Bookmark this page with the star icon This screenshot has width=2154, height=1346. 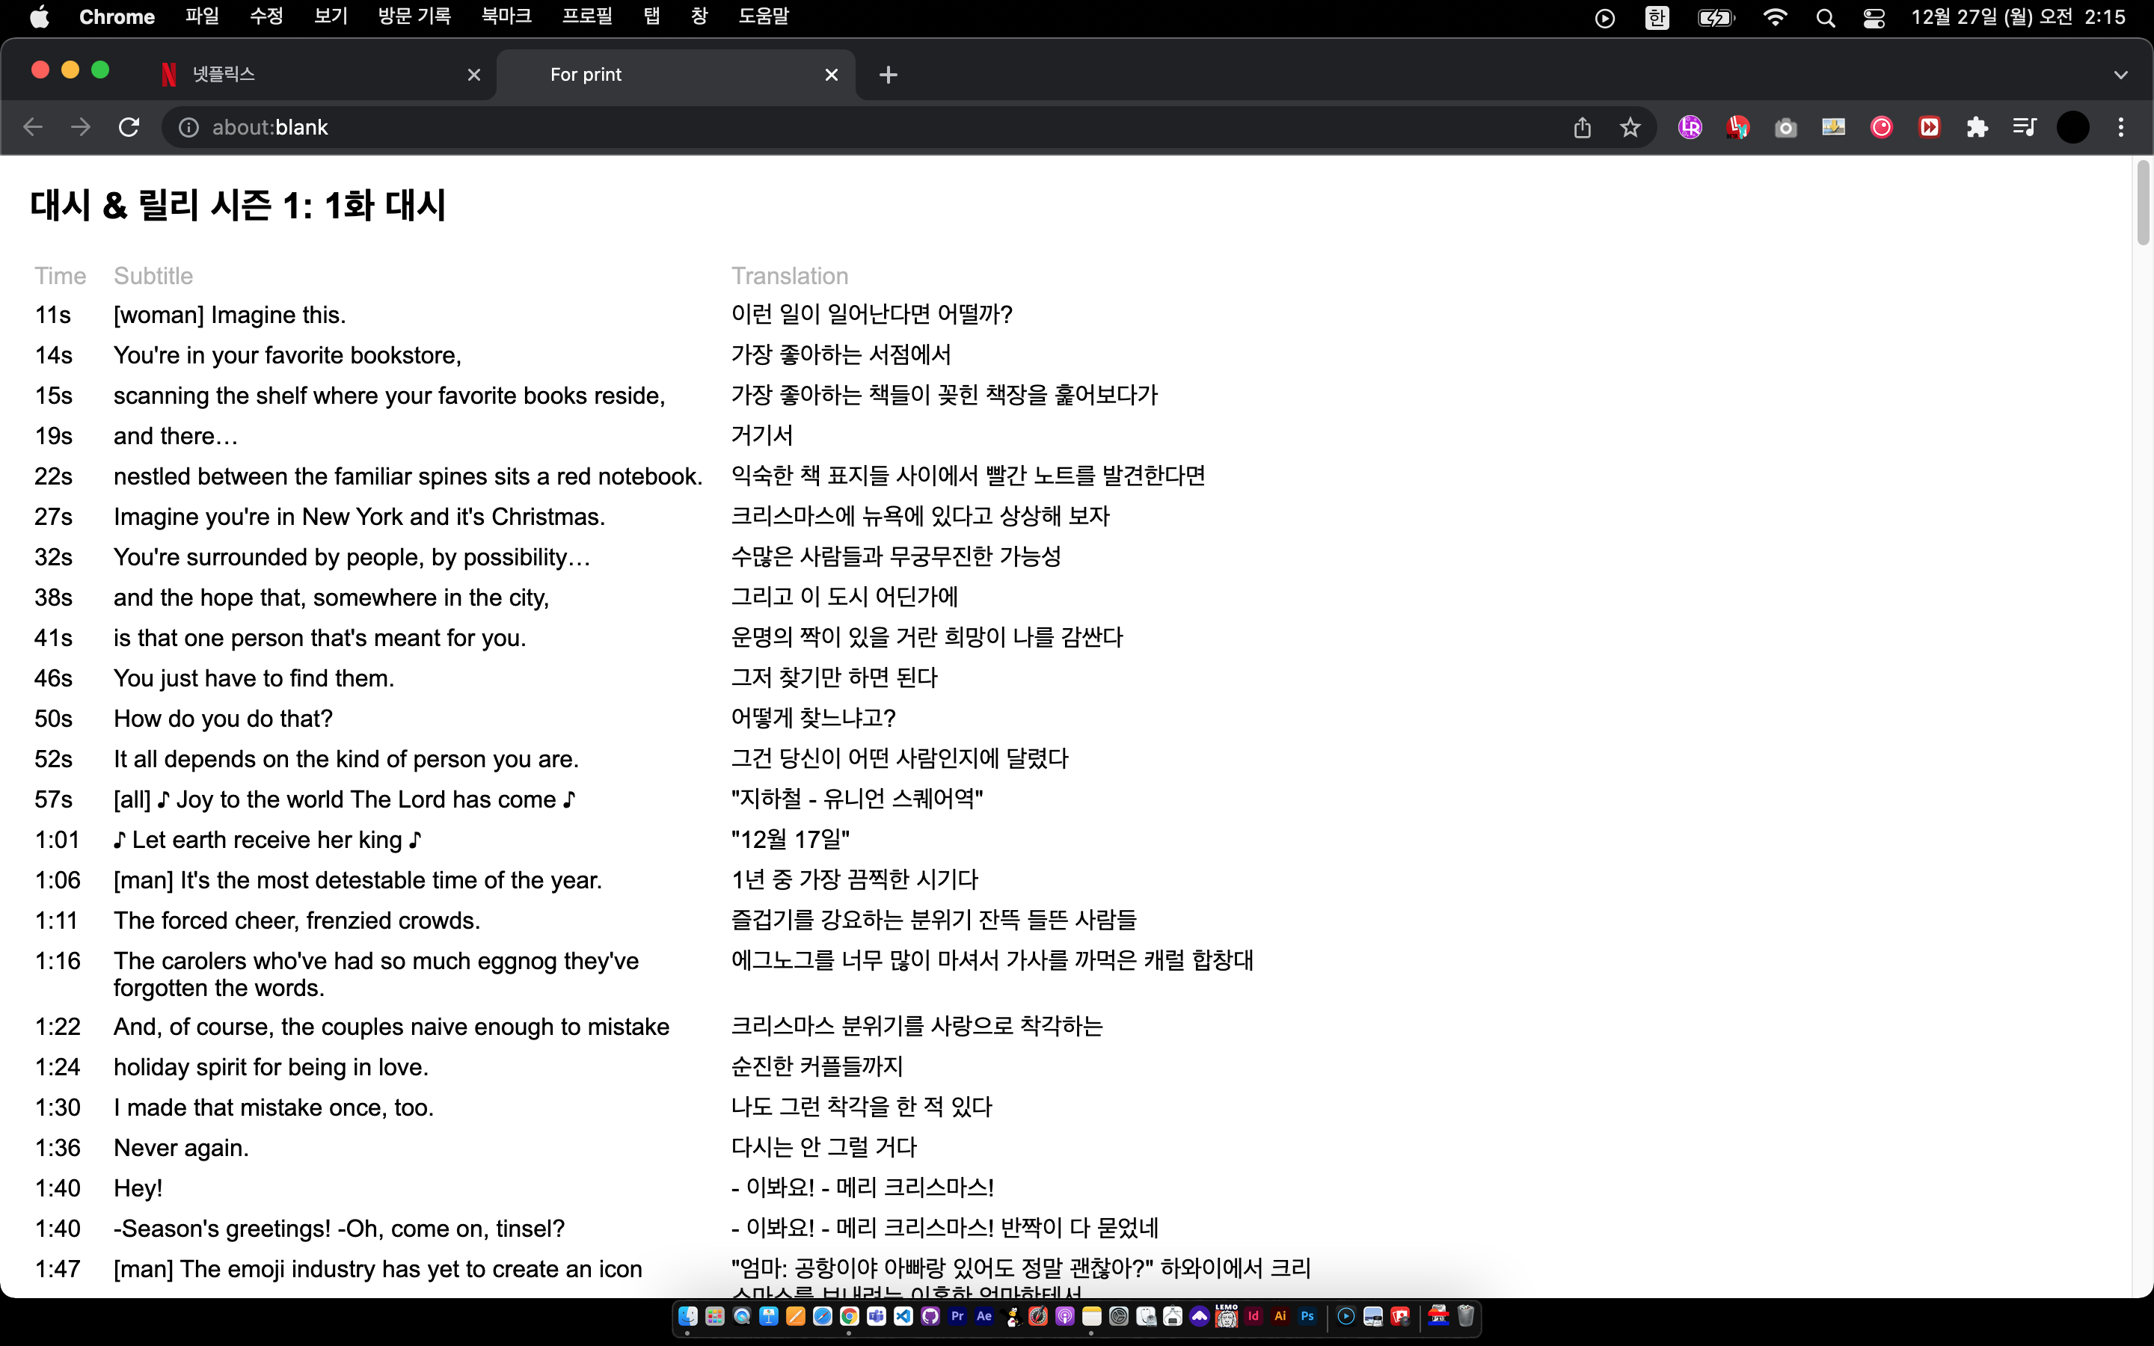point(1630,127)
